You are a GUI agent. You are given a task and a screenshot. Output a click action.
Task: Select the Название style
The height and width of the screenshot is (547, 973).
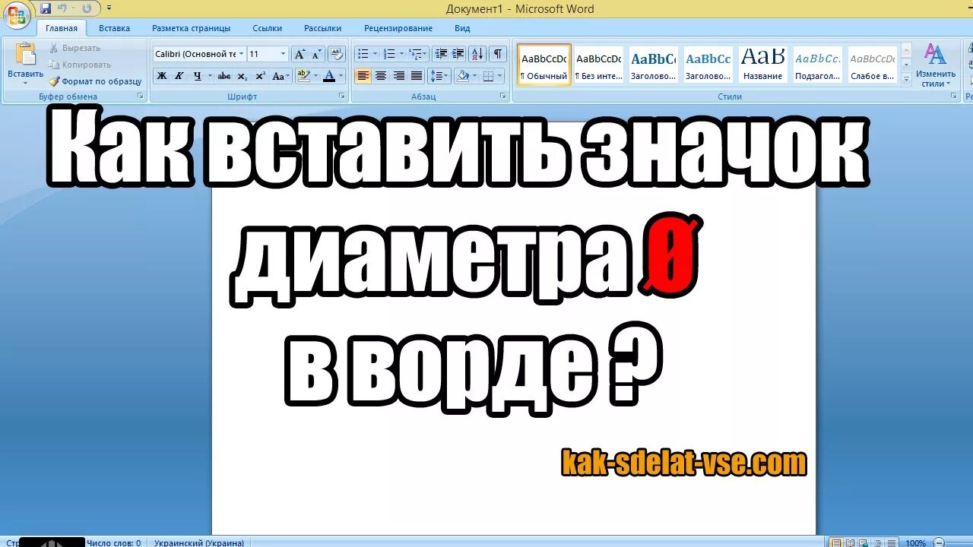click(x=763, y=65)
